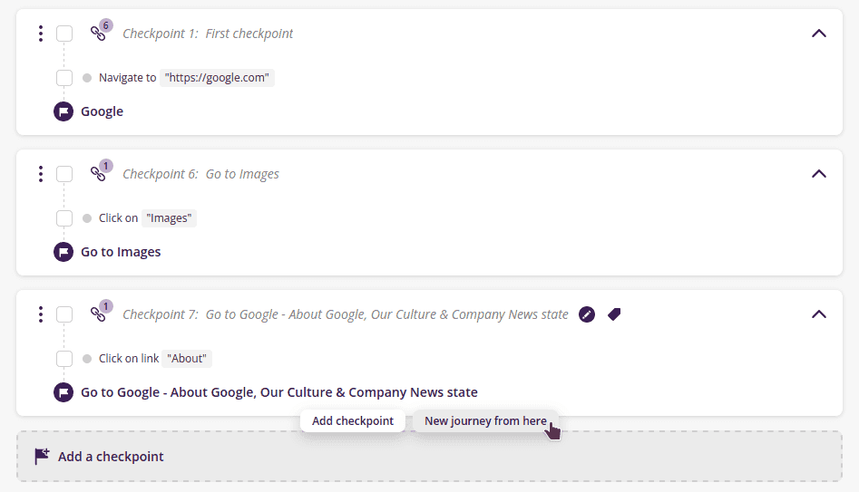Click the flag icon beside Go to Images
The height and width of the screenshot is (492, 859).
pyautogui.click(x=63, y=252)
